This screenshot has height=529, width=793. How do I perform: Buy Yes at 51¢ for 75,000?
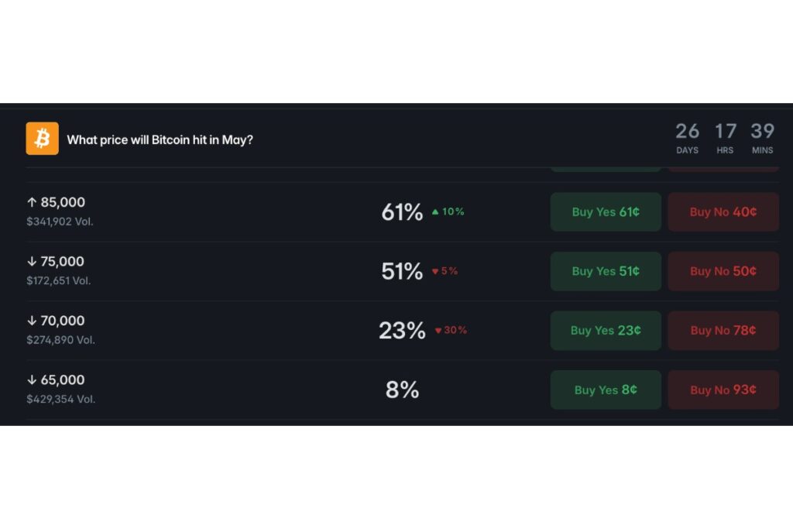coord(606,271)
